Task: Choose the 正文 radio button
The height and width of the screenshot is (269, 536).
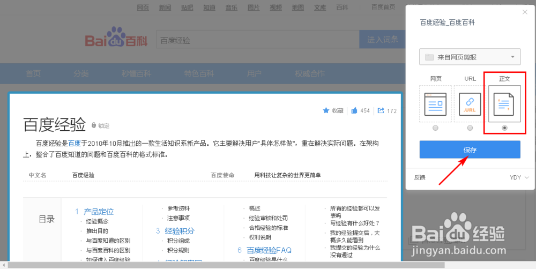Action: pyautogui.click(x=504, y=128)
